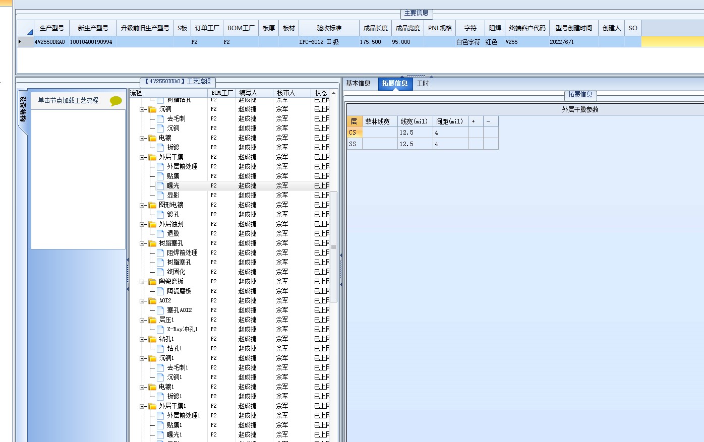Collapse the 外层干膜 folder node

(x=142, y=157)
